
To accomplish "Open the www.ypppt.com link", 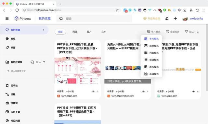I will coord(169,96).
